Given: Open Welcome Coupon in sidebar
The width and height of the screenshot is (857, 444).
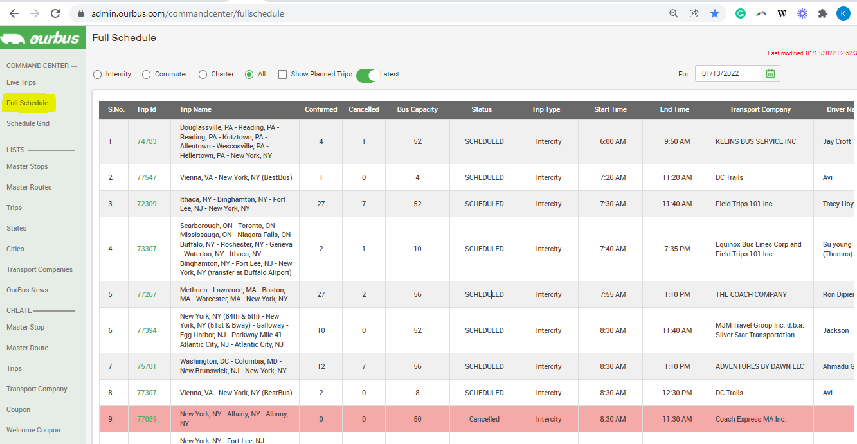Looking at the screenshot, I should click(x=33, y=430).
